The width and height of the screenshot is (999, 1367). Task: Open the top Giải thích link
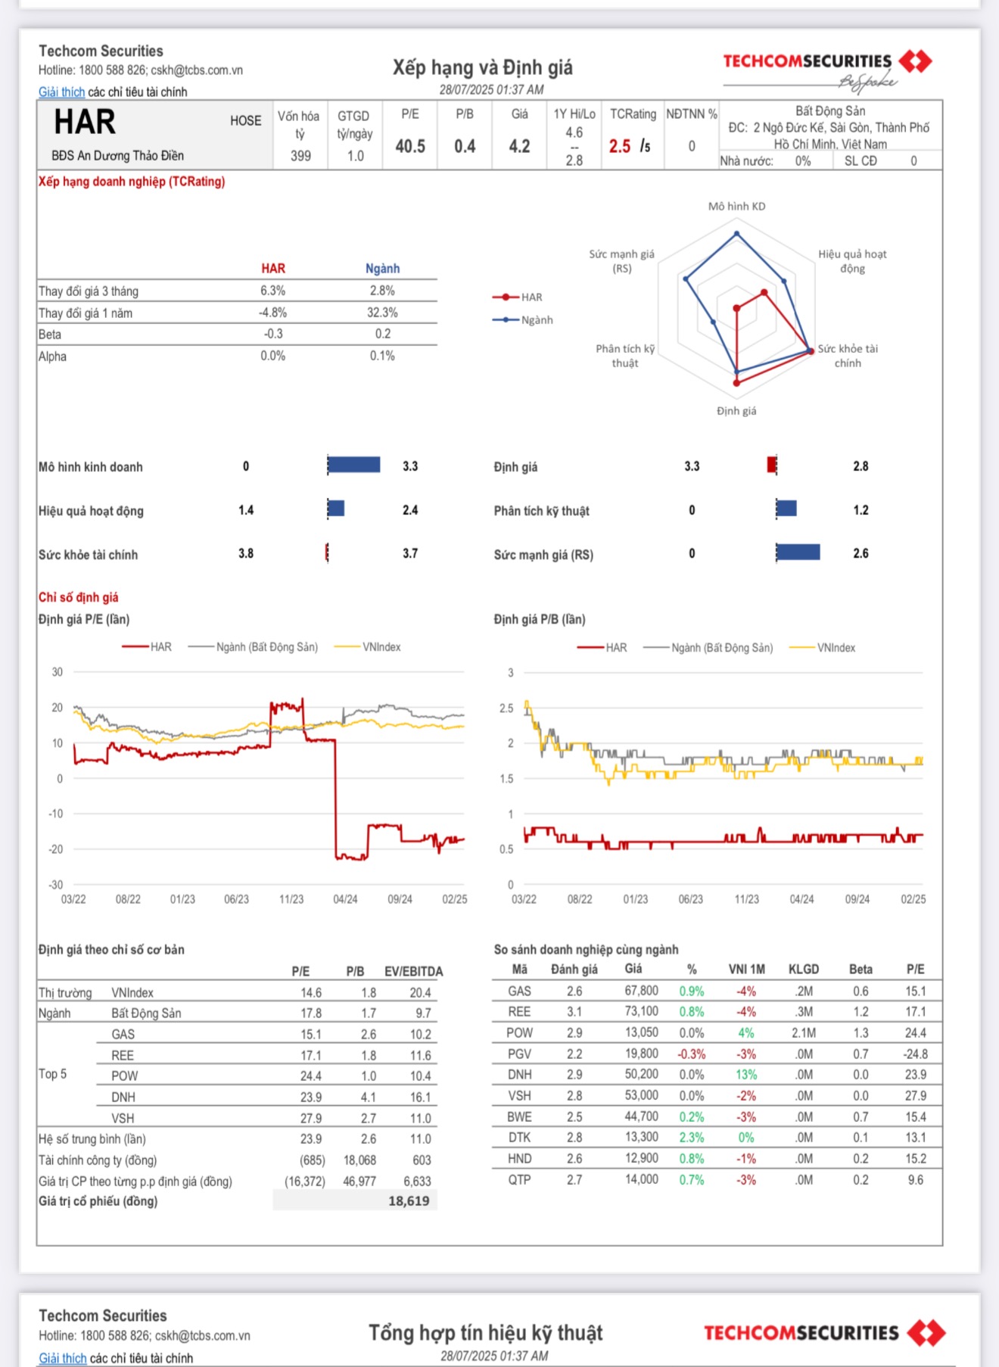61,92
